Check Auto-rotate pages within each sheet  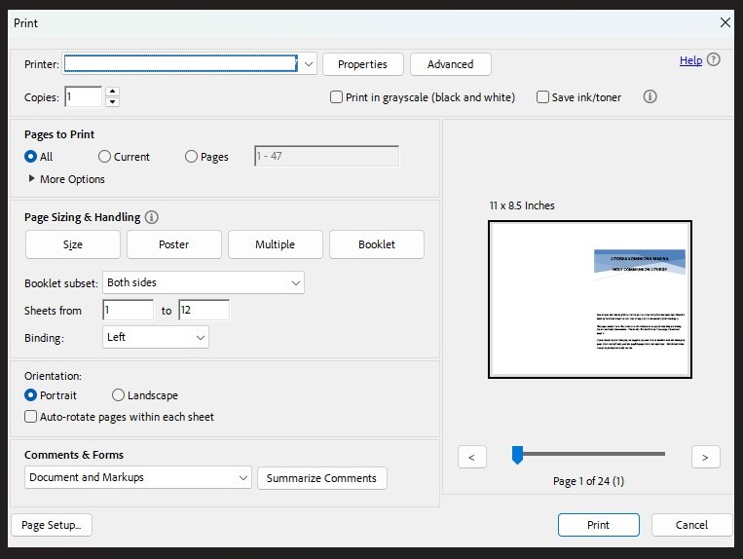tap(30, 417)
